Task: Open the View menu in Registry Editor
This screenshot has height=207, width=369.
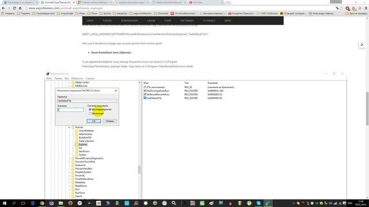Action: (x=67, y=78)
